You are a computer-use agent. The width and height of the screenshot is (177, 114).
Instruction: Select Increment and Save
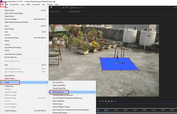(x=24, y=38)
